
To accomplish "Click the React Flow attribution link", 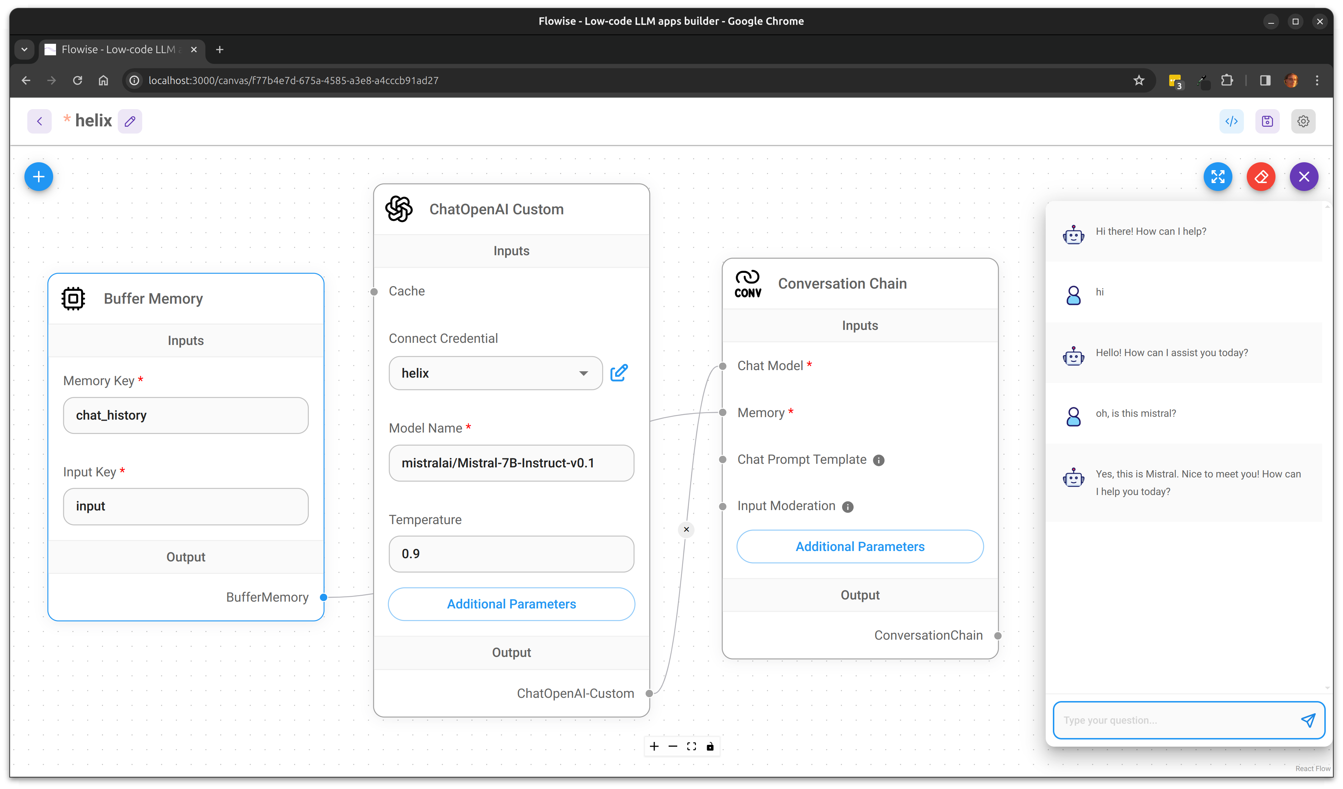I will click(1312, 768).
